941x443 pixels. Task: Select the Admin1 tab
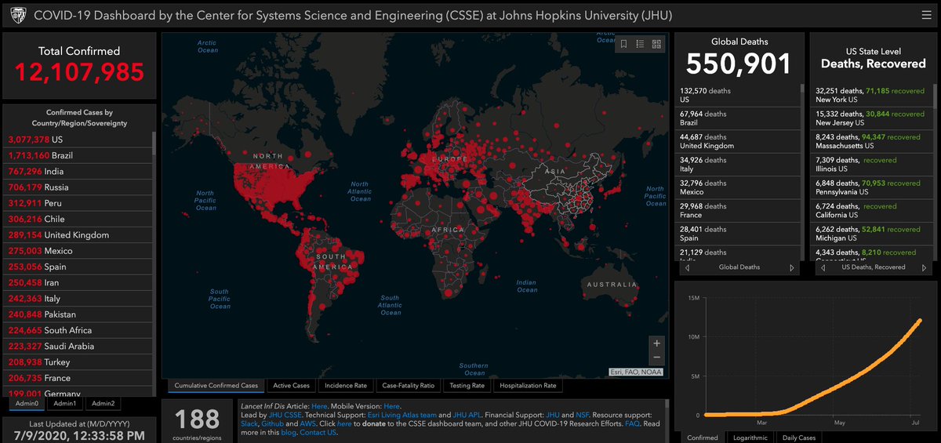tap(65, 404)
